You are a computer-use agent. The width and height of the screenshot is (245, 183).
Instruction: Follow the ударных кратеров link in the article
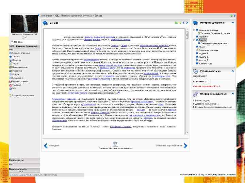coord(100,113)
